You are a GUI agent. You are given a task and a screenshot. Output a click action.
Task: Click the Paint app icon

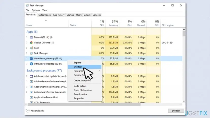(x=31, y=48)
